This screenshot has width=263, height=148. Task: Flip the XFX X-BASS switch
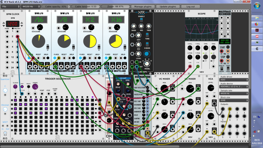[147, 44]
